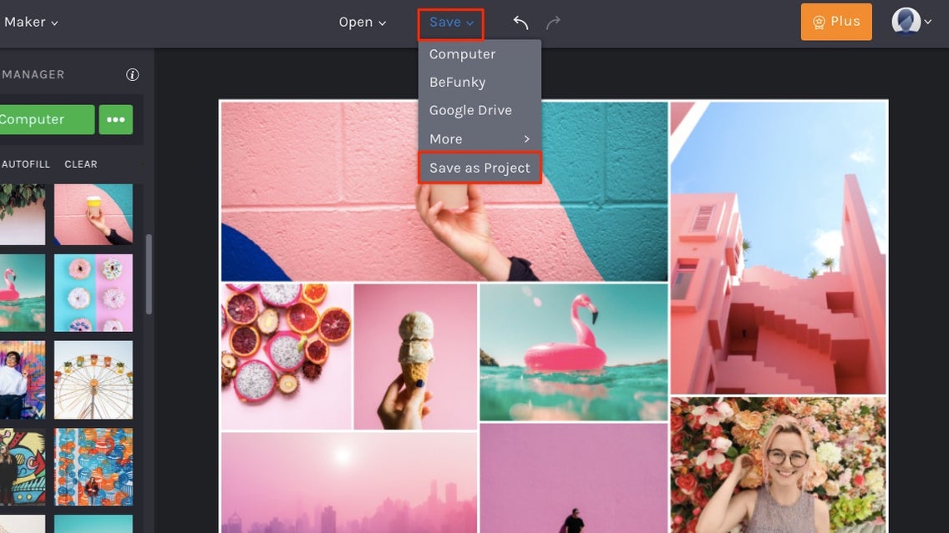
Task: Select the donuts thumbnail
Action: pos(94,293)
